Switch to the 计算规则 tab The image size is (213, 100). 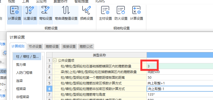[18, 46]
